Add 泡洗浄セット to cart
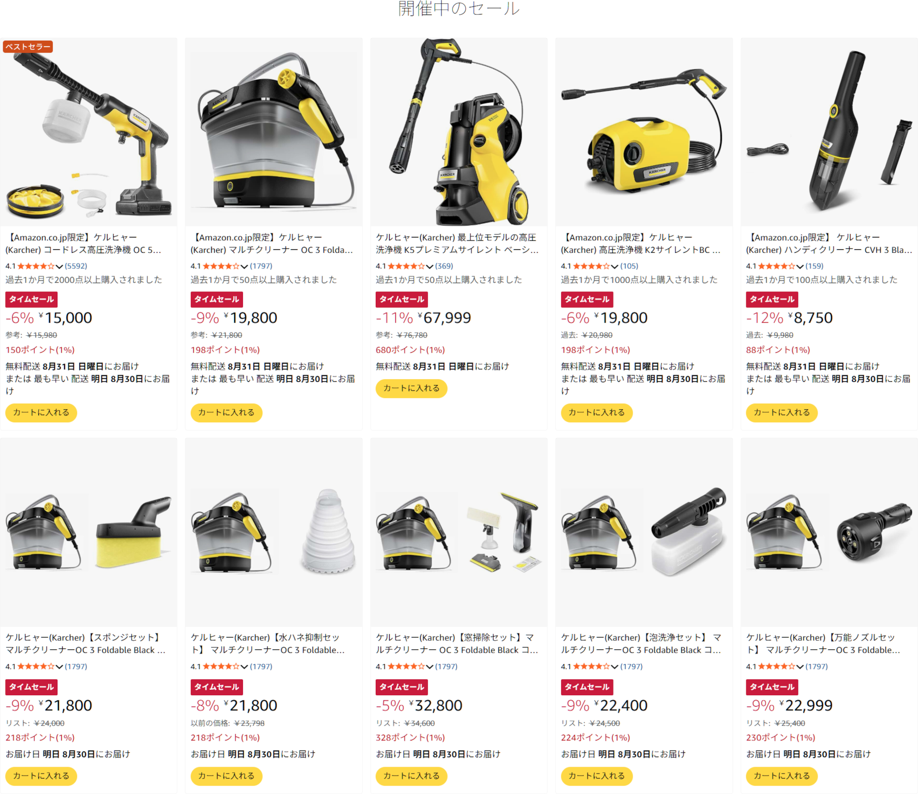The width and height of the screenshot is (918, 794). tap(597, 776)
